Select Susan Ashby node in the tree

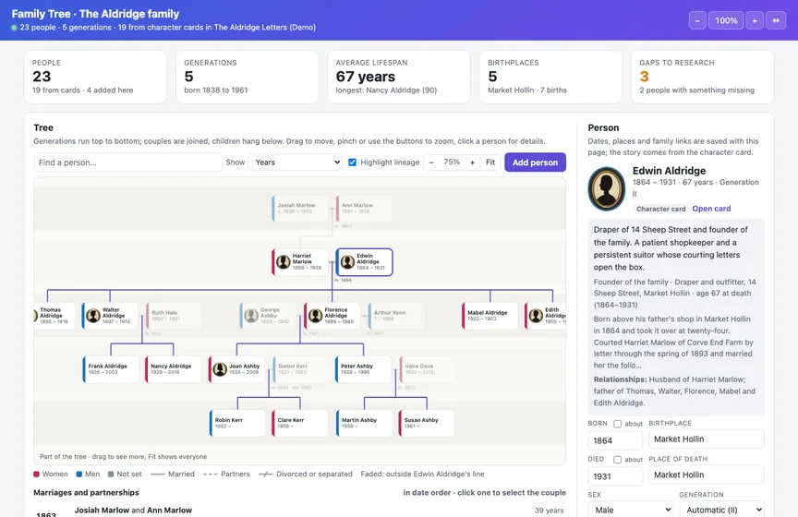(x=427, y=424)
